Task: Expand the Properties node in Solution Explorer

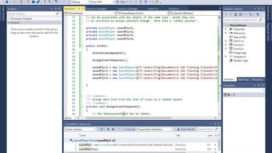Action: click(x=226, y=29)
